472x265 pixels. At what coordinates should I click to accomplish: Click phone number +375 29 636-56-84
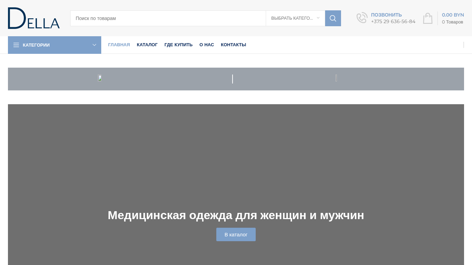tap(393, 21)
